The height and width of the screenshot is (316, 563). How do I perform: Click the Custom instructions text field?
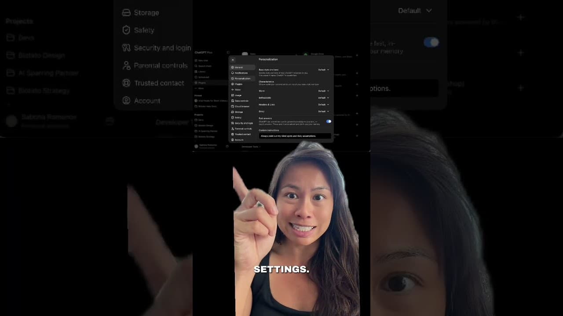(x=295, y=136)
